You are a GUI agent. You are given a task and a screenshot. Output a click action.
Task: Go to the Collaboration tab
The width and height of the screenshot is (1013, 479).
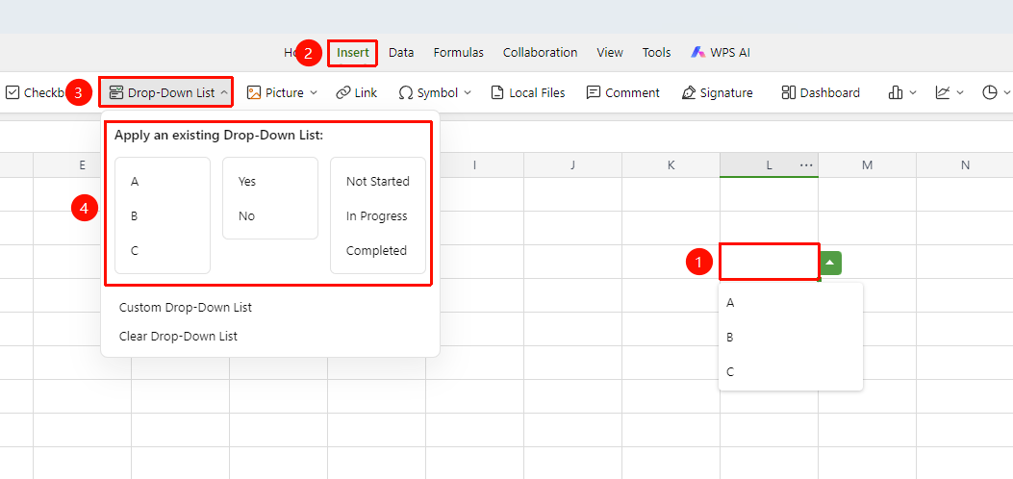540,53
